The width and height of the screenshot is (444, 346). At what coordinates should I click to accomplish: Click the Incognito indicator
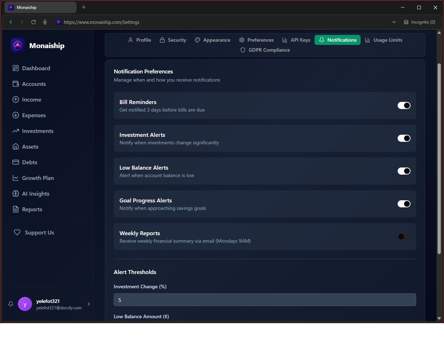[x=419, y=22]
